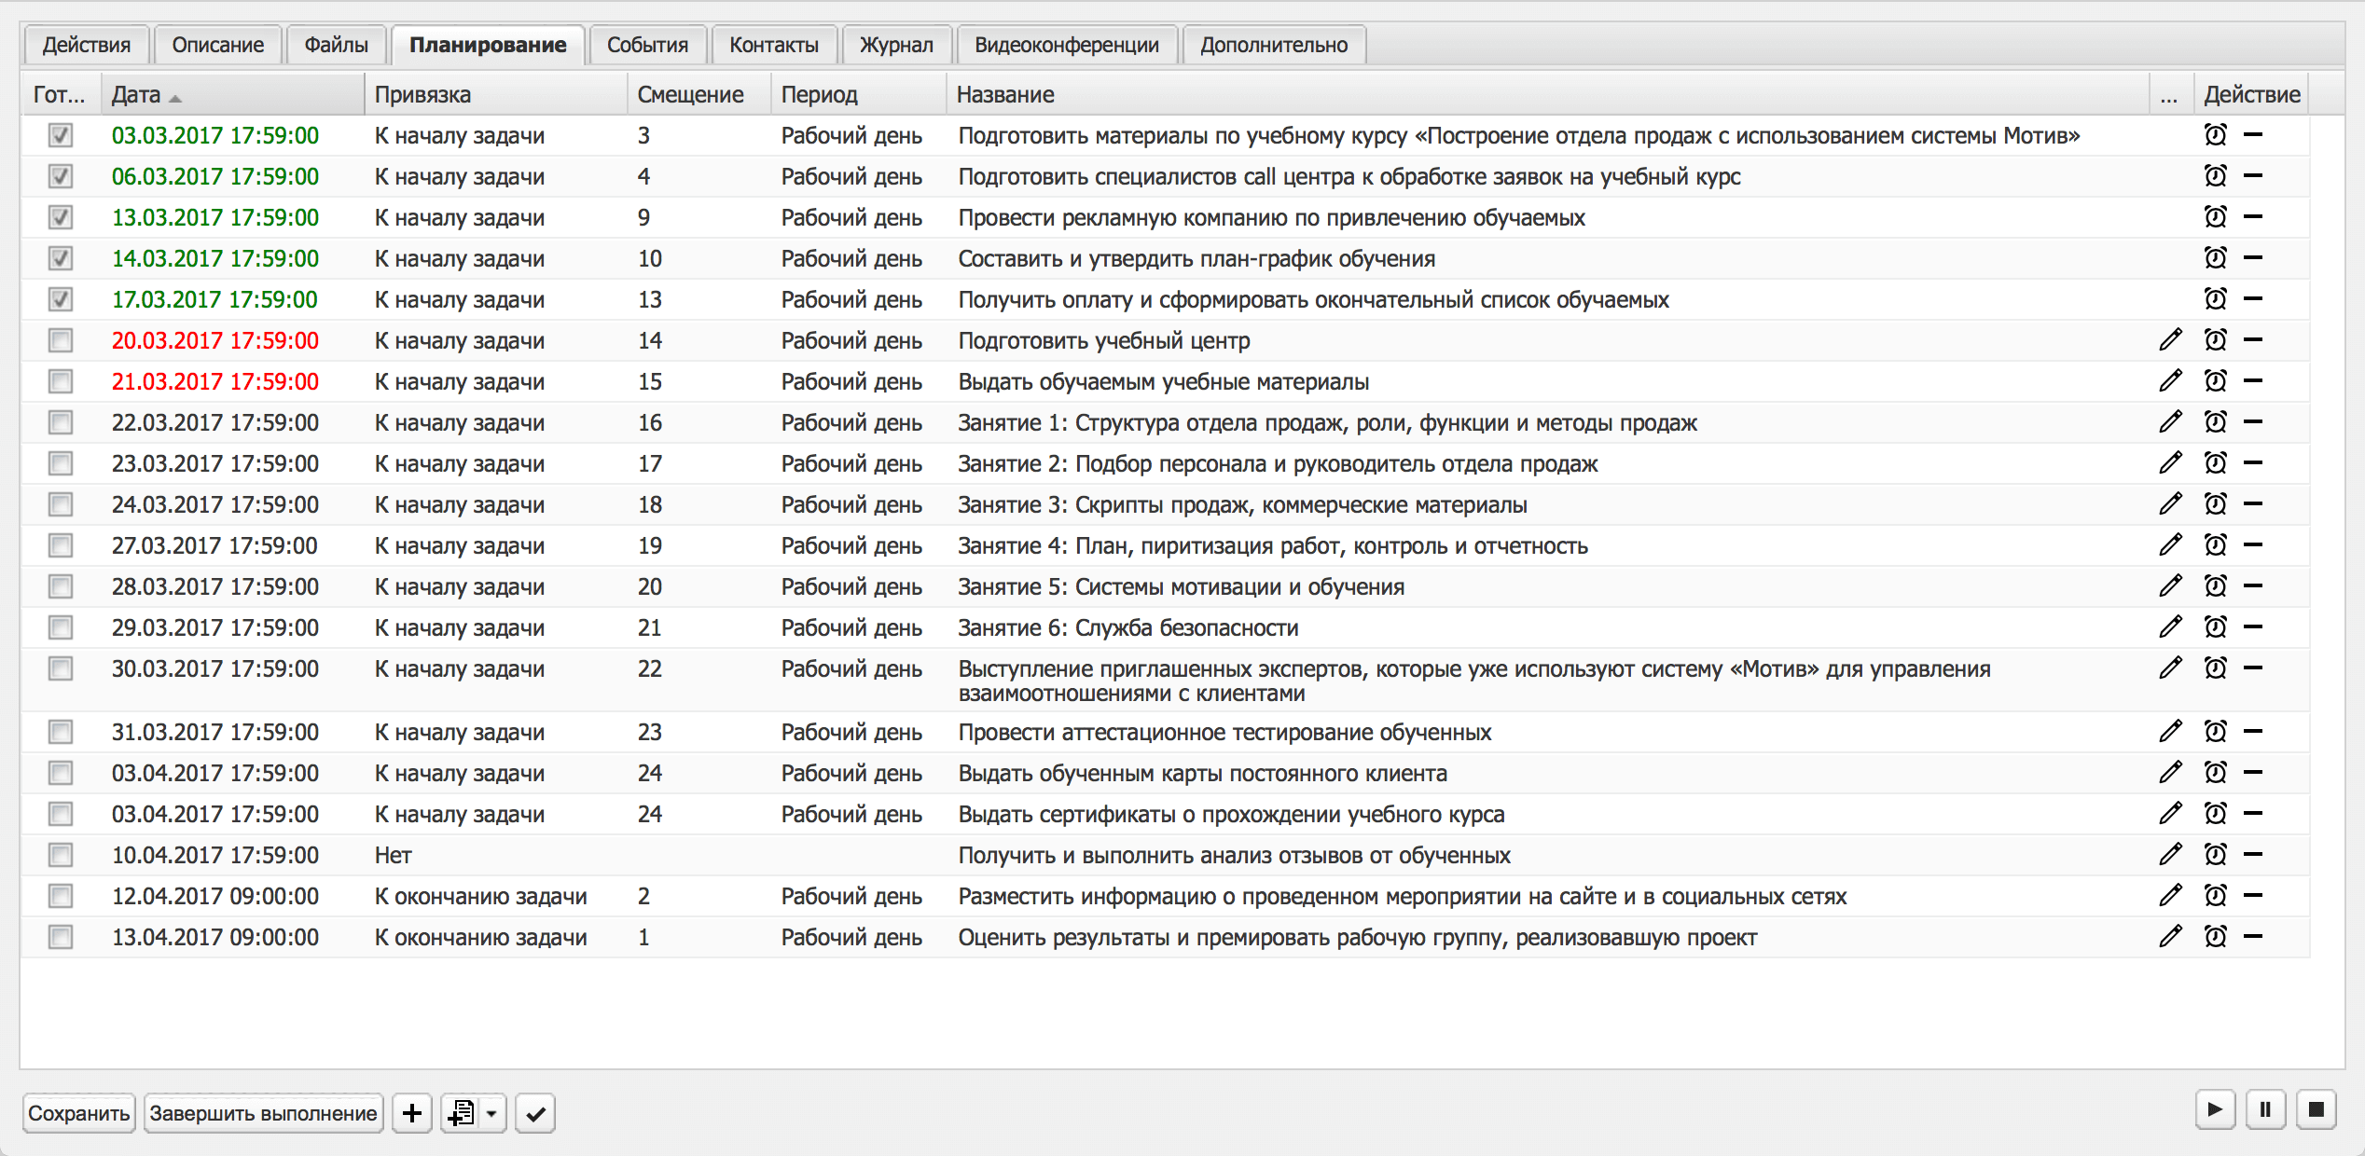
Task: Remove 'Подготовить учебный центр' row with the minus icon
Action: [2253, 340]
